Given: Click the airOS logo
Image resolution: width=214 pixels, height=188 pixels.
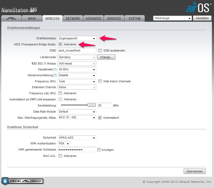Looking at the screenshot, I should (x=199, y=7).
